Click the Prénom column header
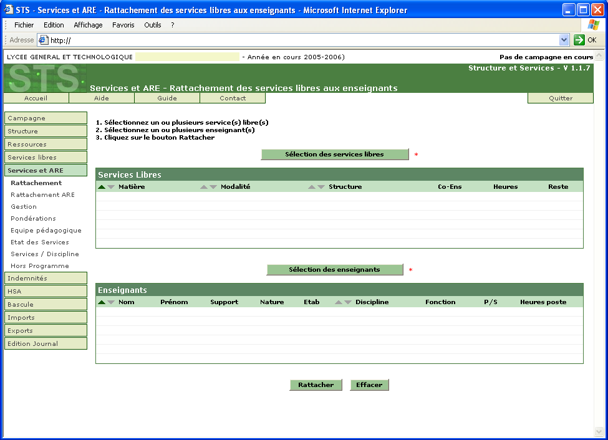This screenshot has width=608, height=440. 174,302
